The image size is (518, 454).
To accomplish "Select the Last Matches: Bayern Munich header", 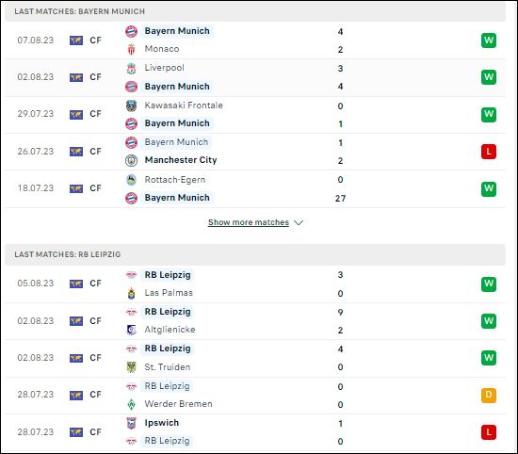I will (255, 11).
